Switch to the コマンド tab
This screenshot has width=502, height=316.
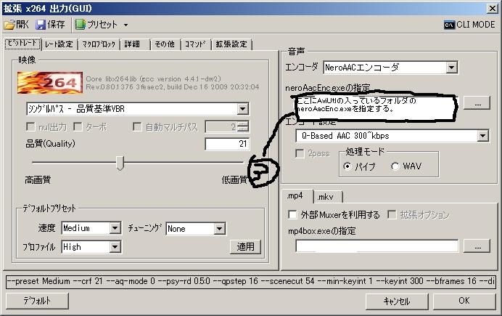196,44
